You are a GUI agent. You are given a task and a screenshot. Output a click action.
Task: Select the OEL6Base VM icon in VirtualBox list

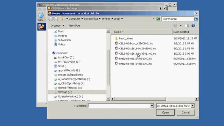42,27
